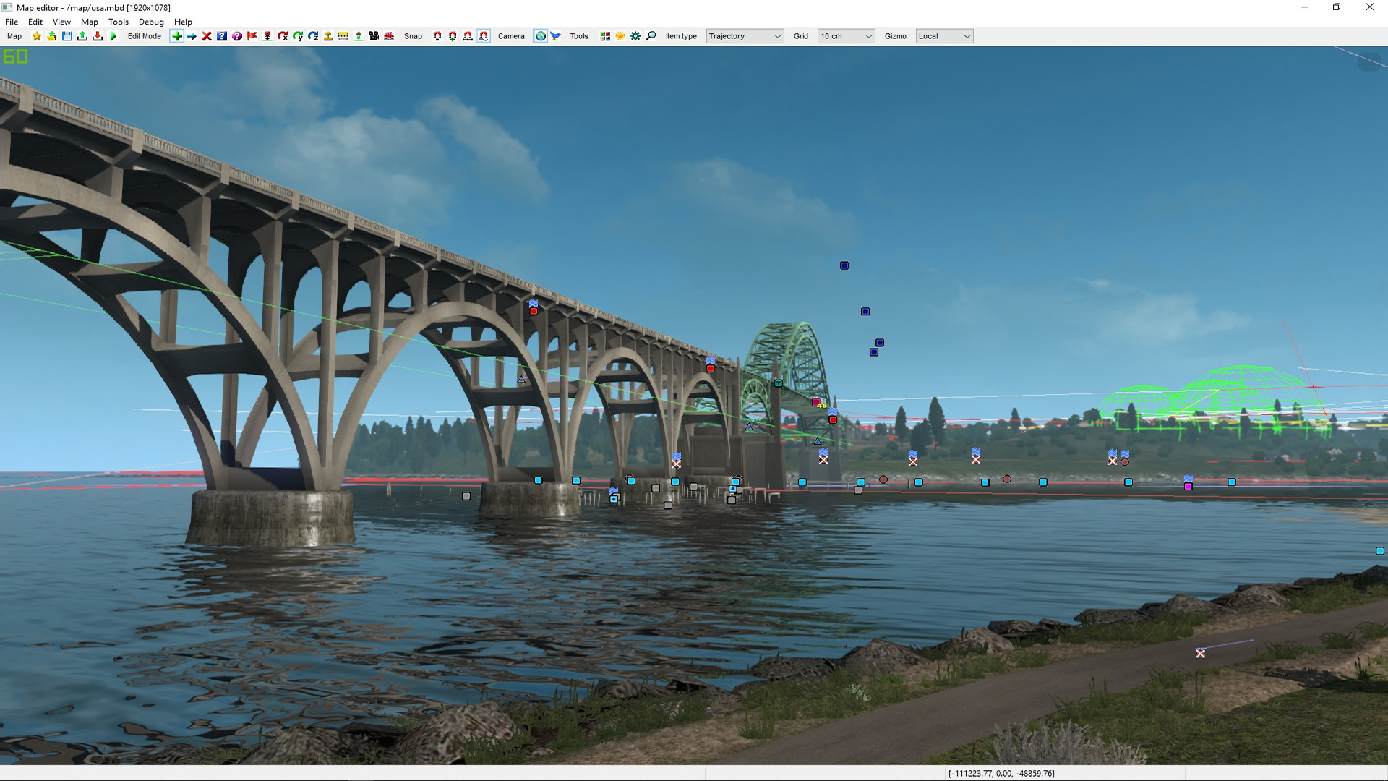This screenshot has height=781, width=1388.
Task: Open the Item type Trajectory dropdown
Action: pyautogui.click(x=745, y=36)
